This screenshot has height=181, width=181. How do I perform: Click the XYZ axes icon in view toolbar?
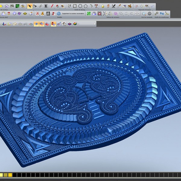(x=4, y=24)
